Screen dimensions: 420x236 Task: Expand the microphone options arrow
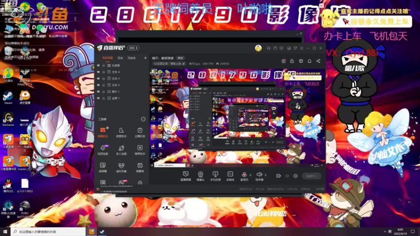[250, 175]
